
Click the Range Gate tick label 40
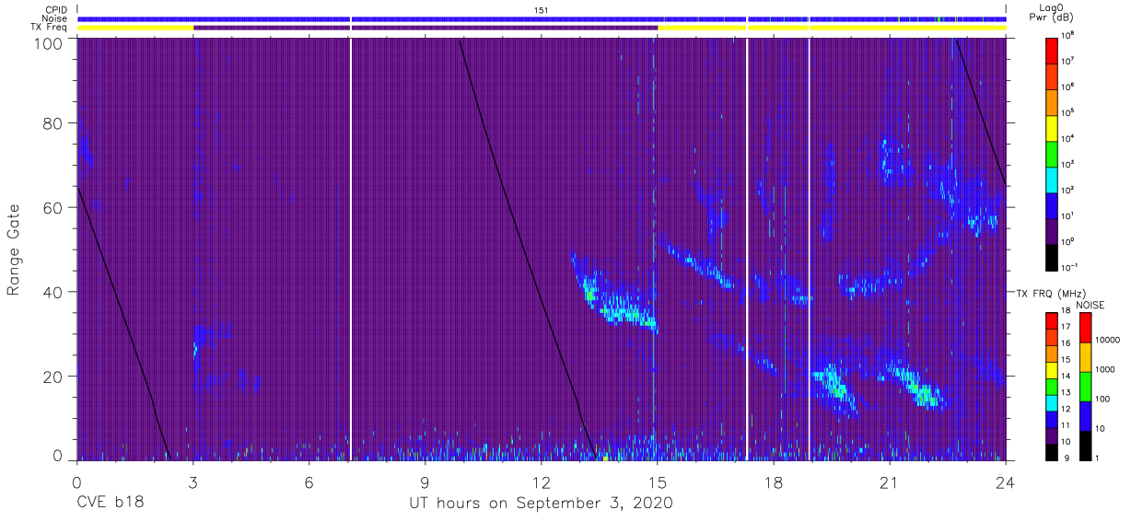(x=54, y=292)
